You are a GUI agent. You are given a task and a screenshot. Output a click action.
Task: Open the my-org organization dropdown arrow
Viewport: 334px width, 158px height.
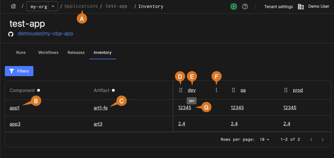53,6
